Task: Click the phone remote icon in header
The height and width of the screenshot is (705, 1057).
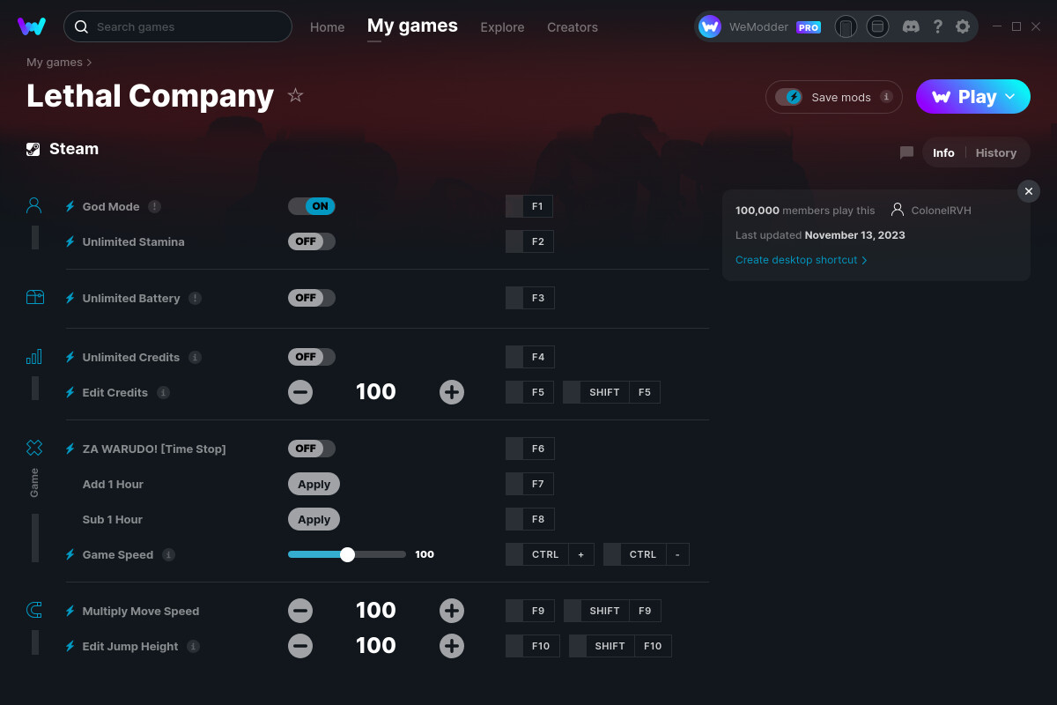Action: [x=846, y=26]
